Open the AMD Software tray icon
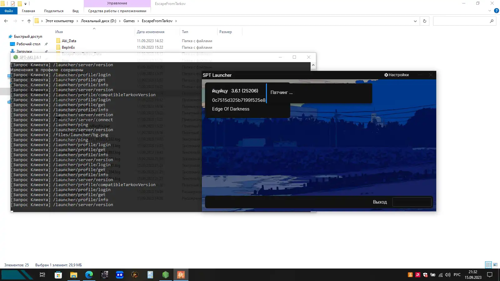500x281 pixels. [x=418, y=275]
